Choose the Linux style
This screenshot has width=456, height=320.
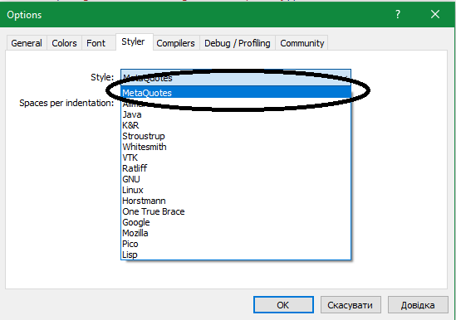[x=236, y=190]
